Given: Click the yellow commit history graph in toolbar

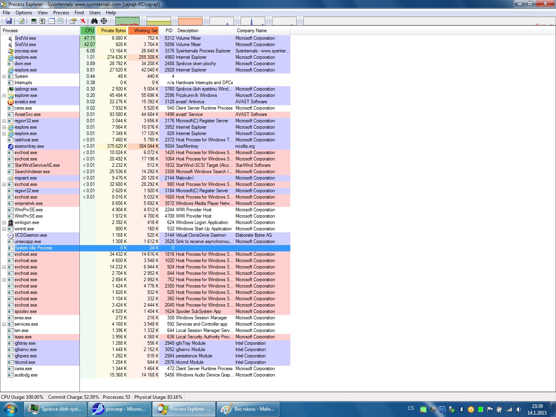Looking at the screenshot, I should tap(159, 21).
